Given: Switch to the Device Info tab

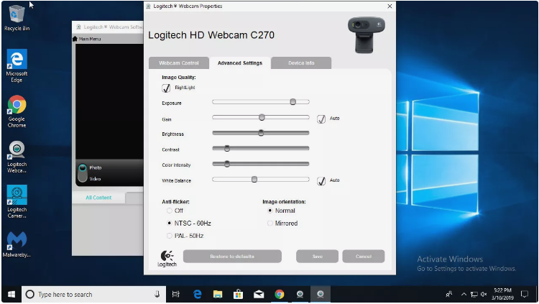Looking at the screenshot, I should (301, 63).
